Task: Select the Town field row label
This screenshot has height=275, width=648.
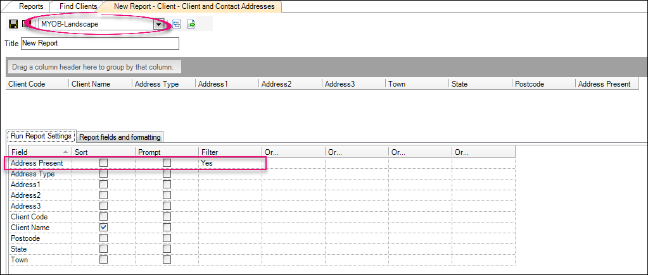Action: coord(20,260)
